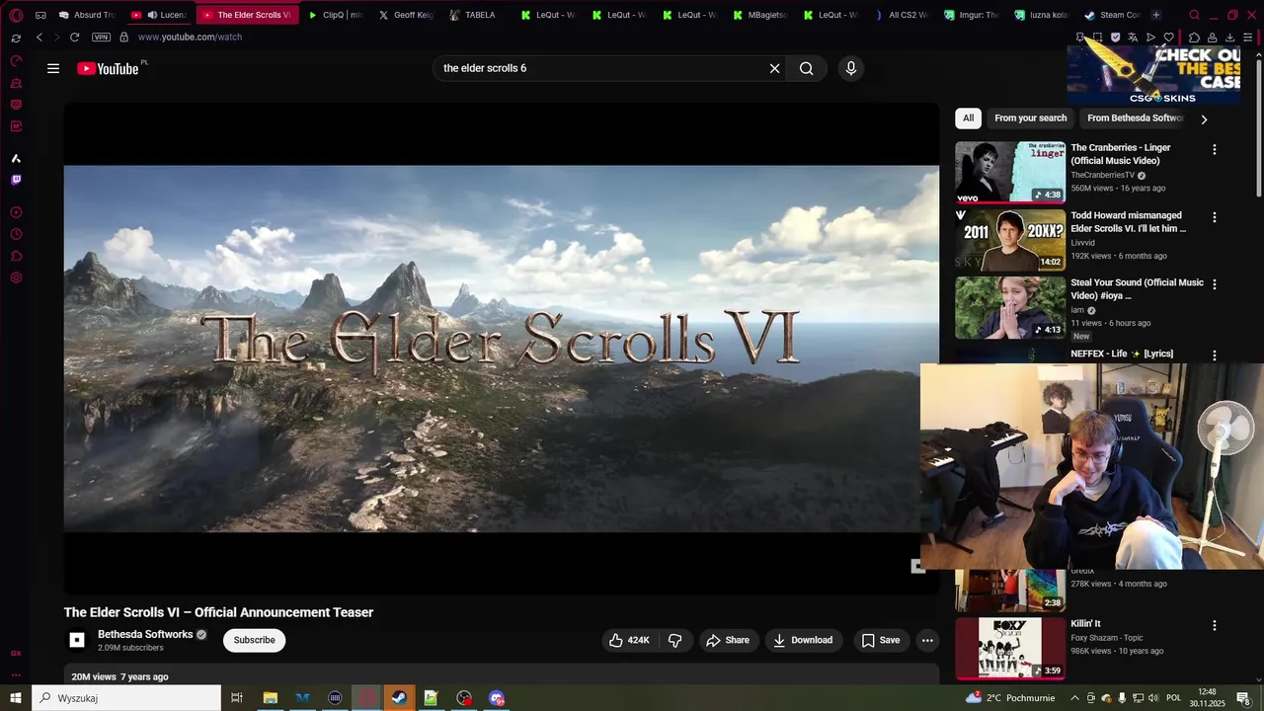This screenshot has width=1264, height=711.
Task: Like the video (424K)
Action: (x=629, y=640)
